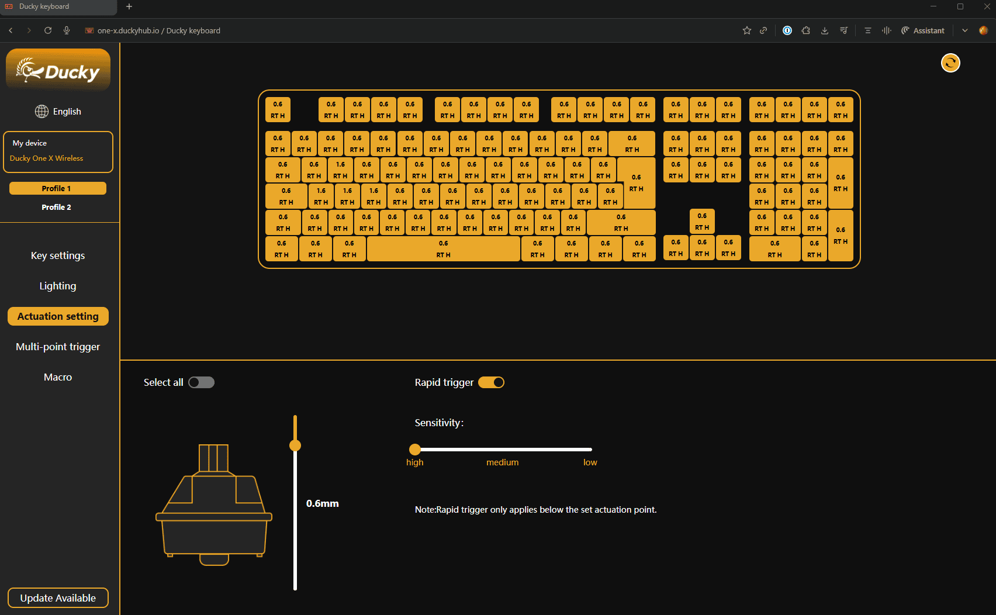Open browser extensions puzzle icon
This screenshot has height=615, width=996.
tap(806, 30)
